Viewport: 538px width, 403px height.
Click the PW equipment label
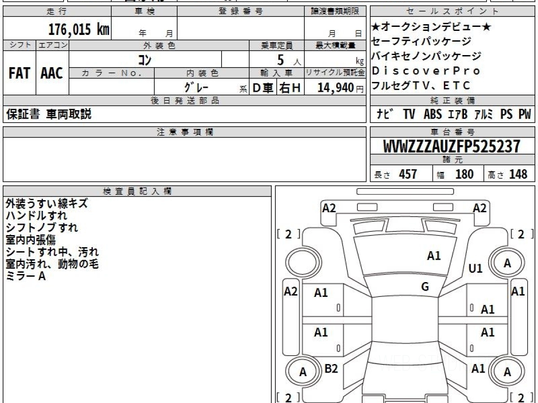click(x=525, y=114)
